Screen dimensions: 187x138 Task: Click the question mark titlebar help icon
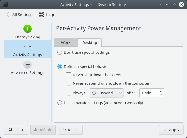tap(160, 4)
